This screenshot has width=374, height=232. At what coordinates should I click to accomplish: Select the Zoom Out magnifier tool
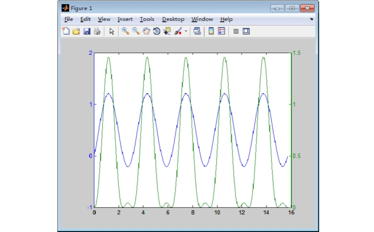[x=136, y=32]
